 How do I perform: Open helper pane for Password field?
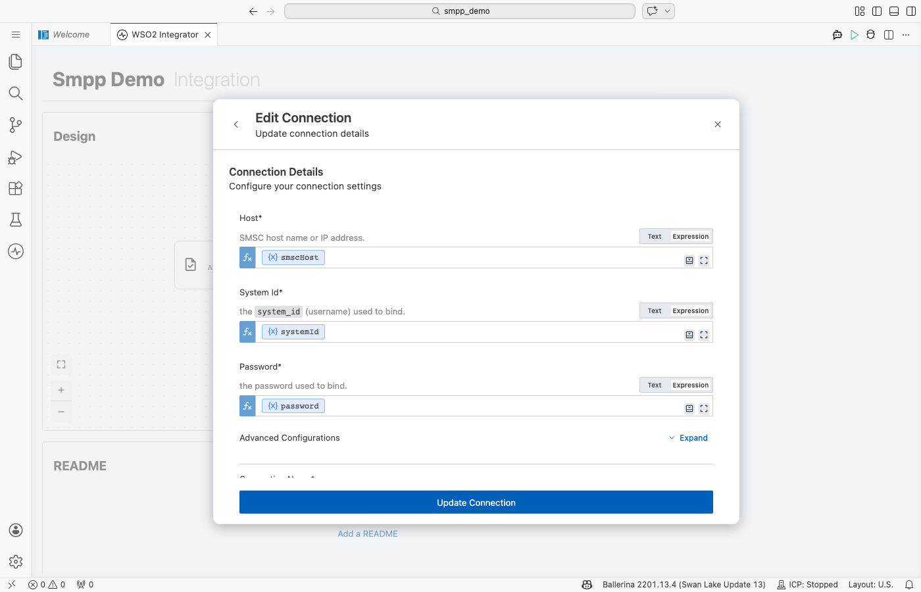689,408
